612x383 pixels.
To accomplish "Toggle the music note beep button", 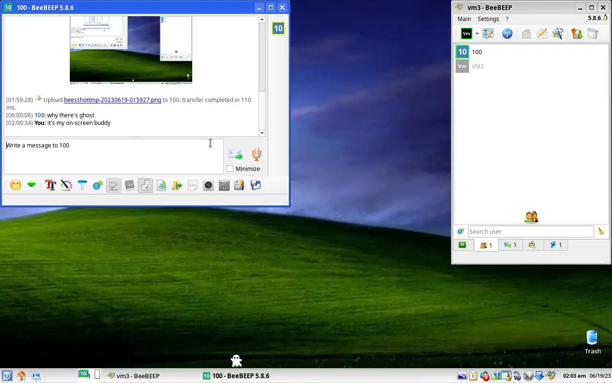I will (x=145, y=185).
